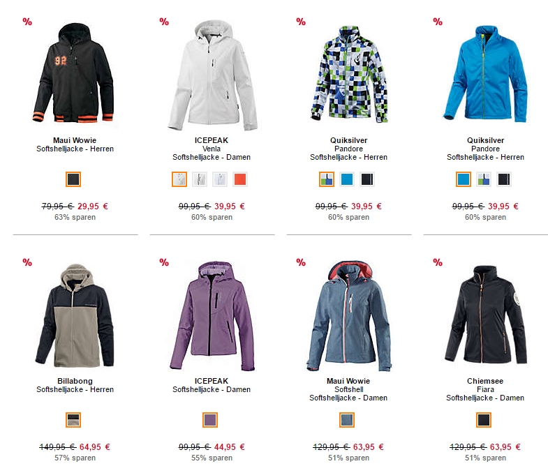Click the percent icon above Chiemsee Fiara jacket
The image size is (548, 473).
coord(438,262)
